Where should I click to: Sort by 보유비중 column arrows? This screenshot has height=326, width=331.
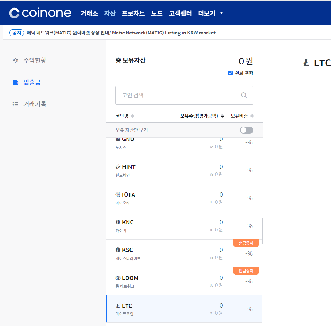252,116
